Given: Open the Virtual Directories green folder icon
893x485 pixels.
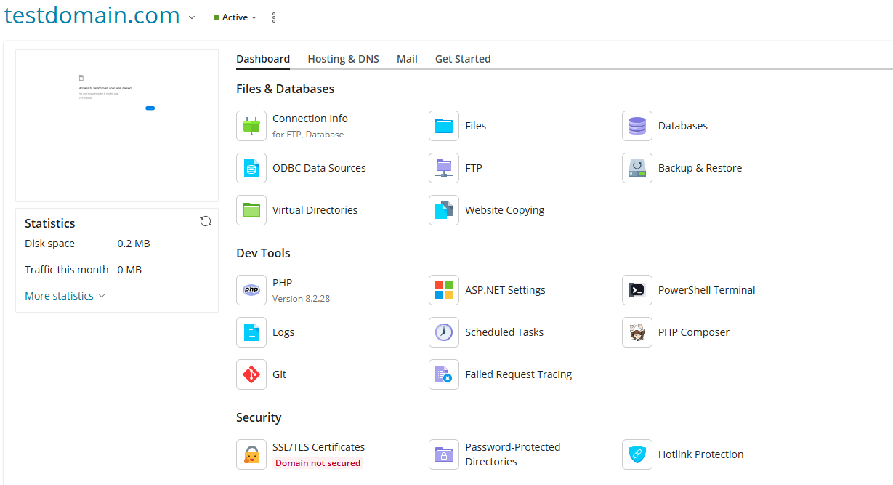Looking at the screenshot, I should coord(251,210).
